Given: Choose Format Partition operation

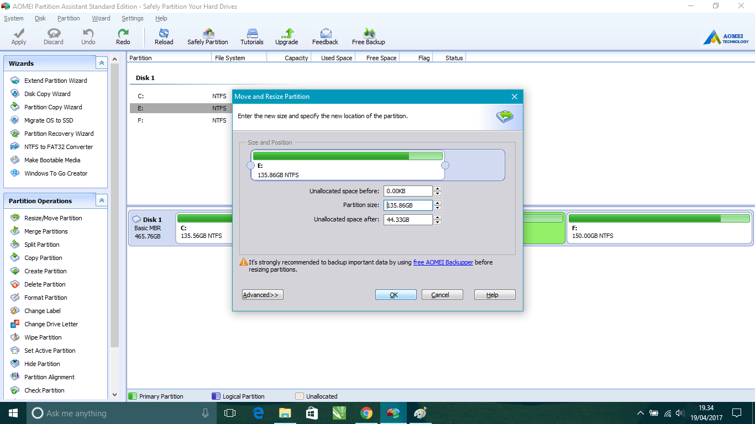Looking at the screenshot, I should pos(45,298).
